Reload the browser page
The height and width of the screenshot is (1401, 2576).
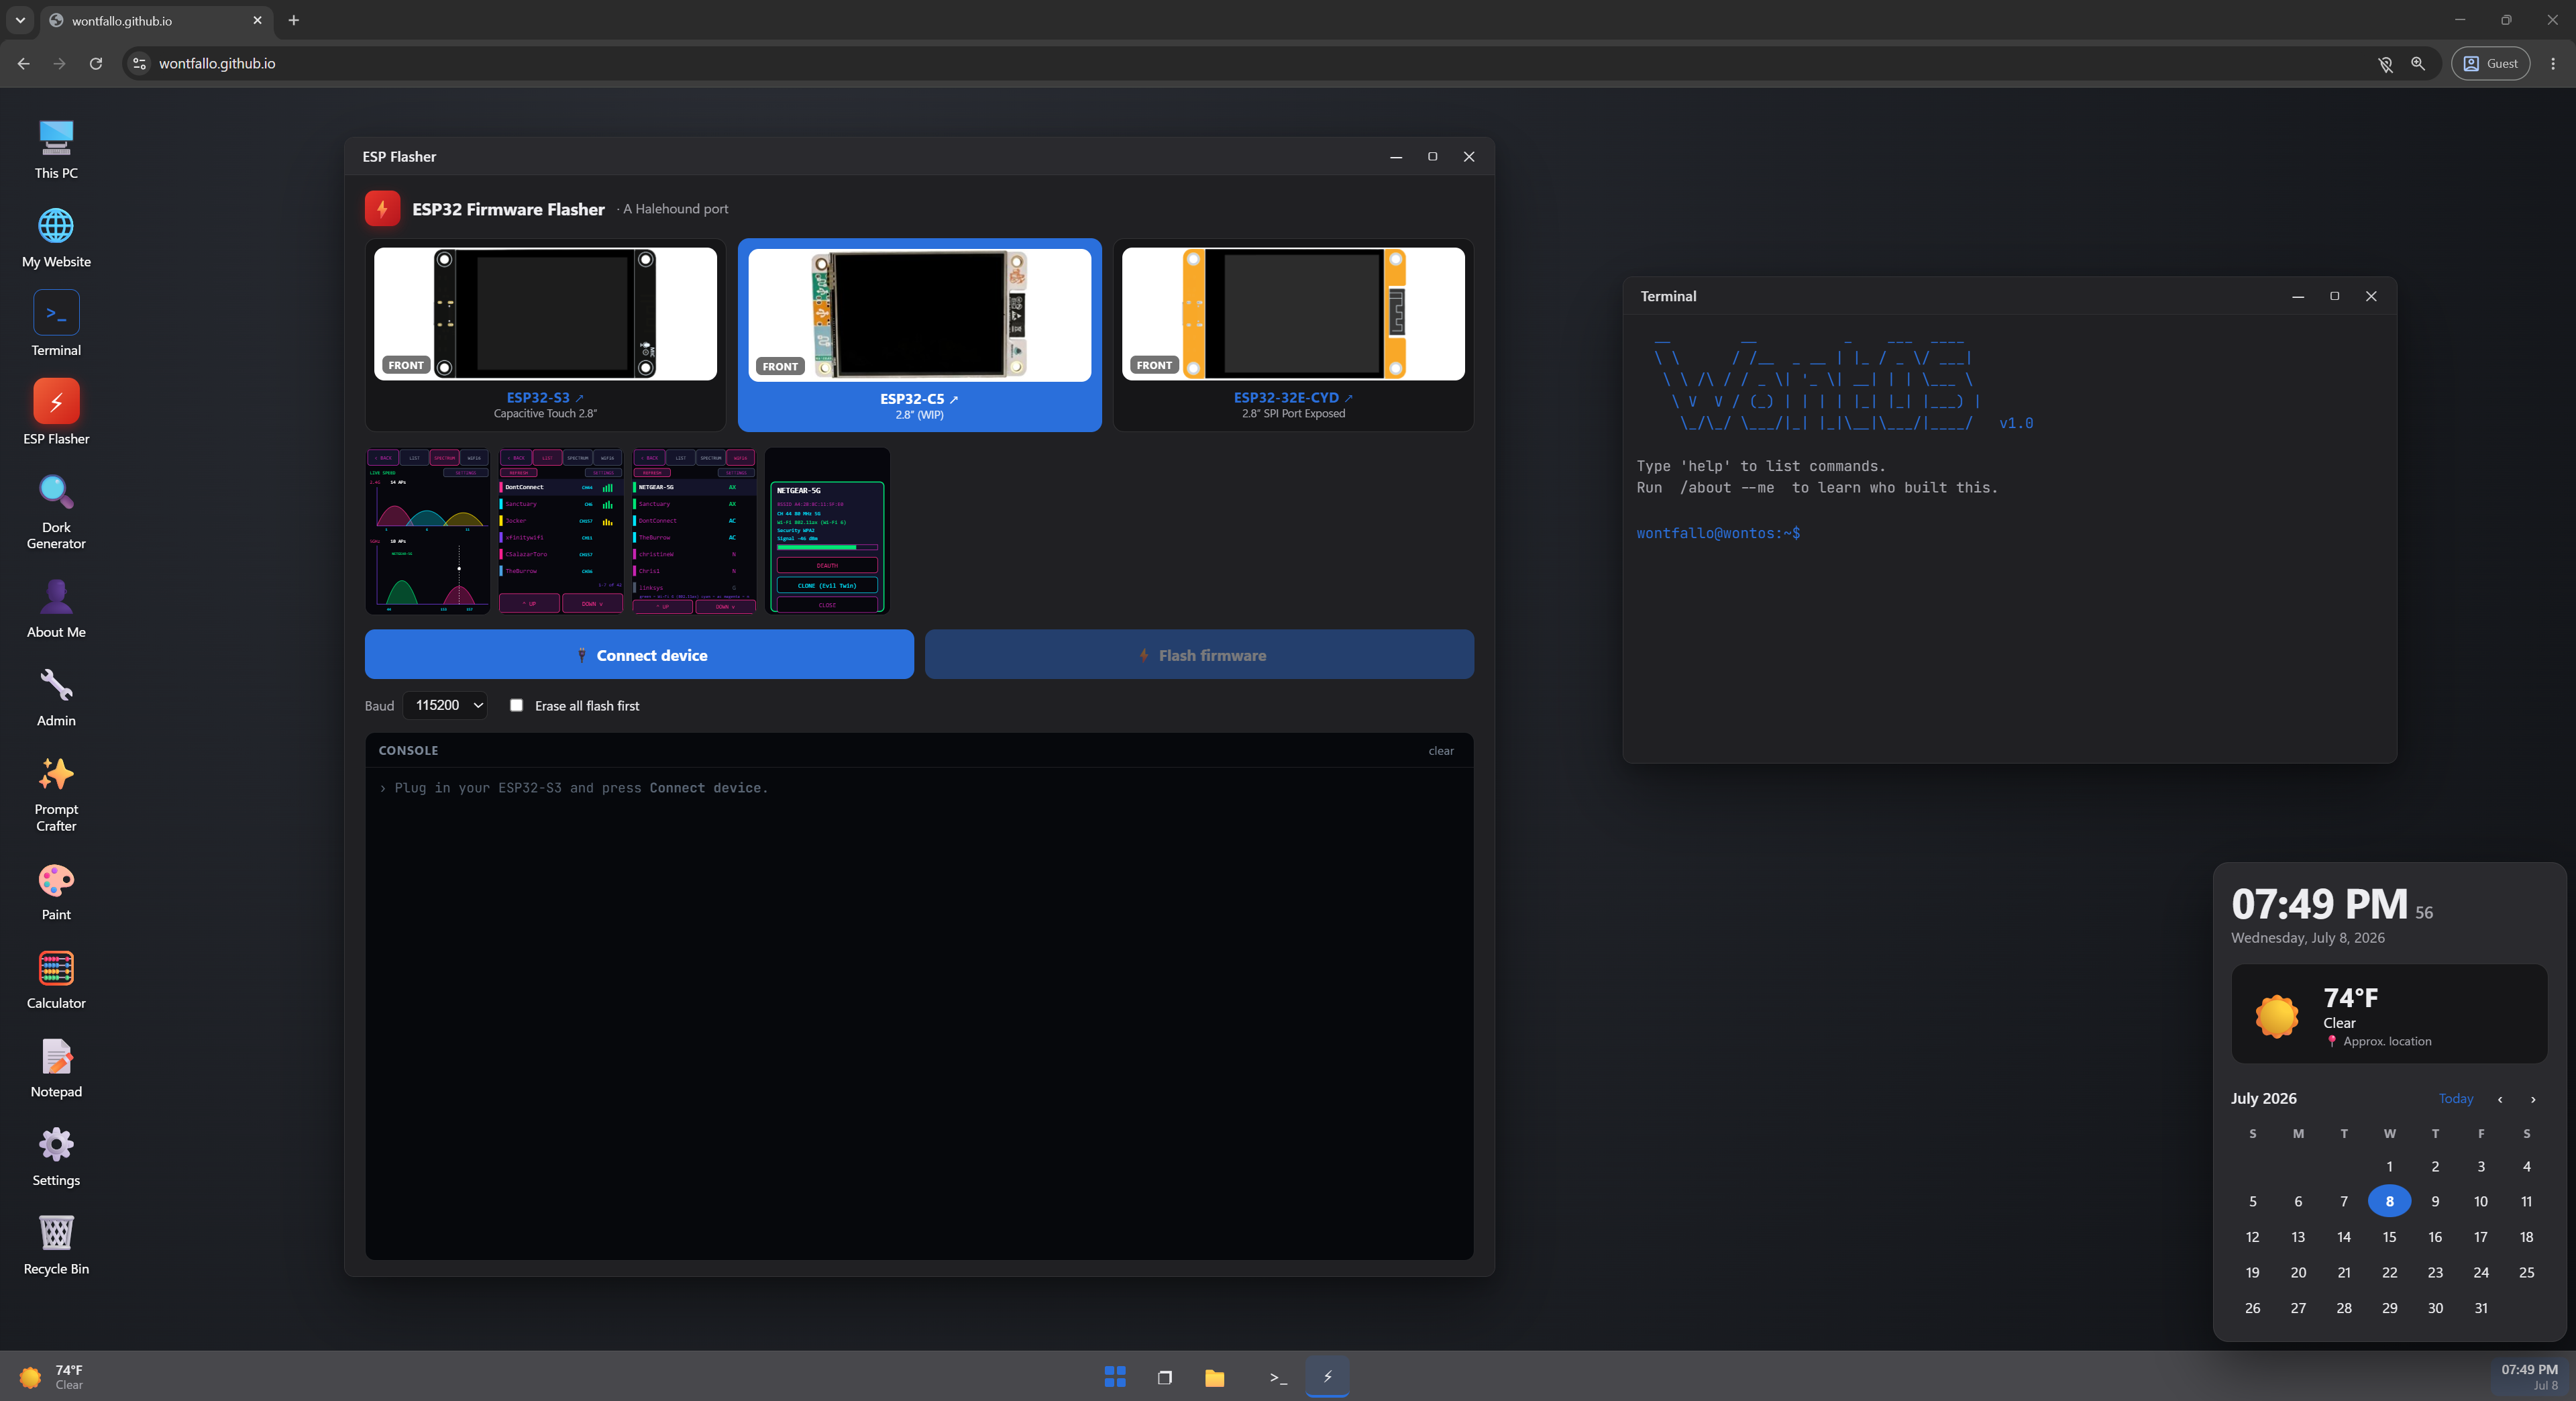click(96, 63)
